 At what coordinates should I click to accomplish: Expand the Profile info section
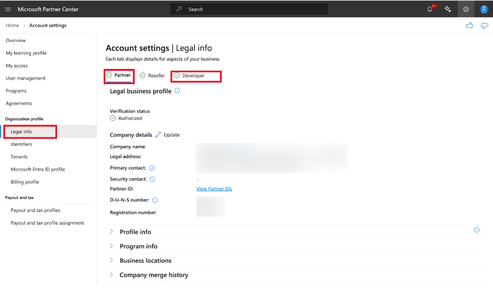(111, 231)
